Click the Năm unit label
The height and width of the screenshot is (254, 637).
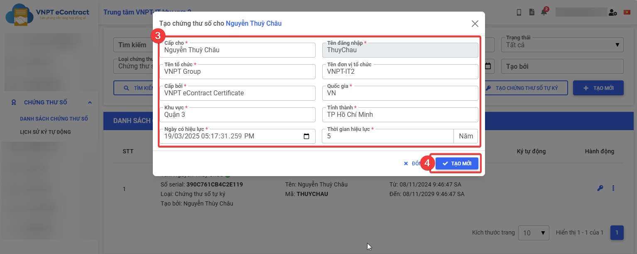coord(466,136)
